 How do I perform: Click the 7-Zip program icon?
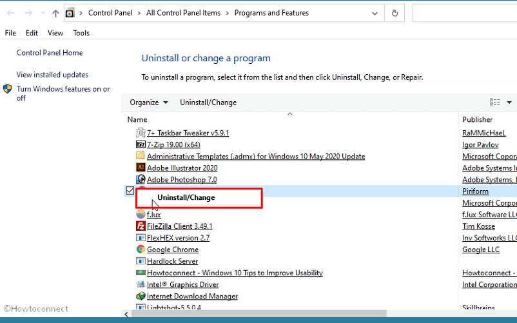141,144
